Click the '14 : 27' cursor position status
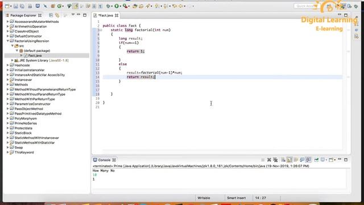Screen dimensions: 364x205 (x=260, y=198)
